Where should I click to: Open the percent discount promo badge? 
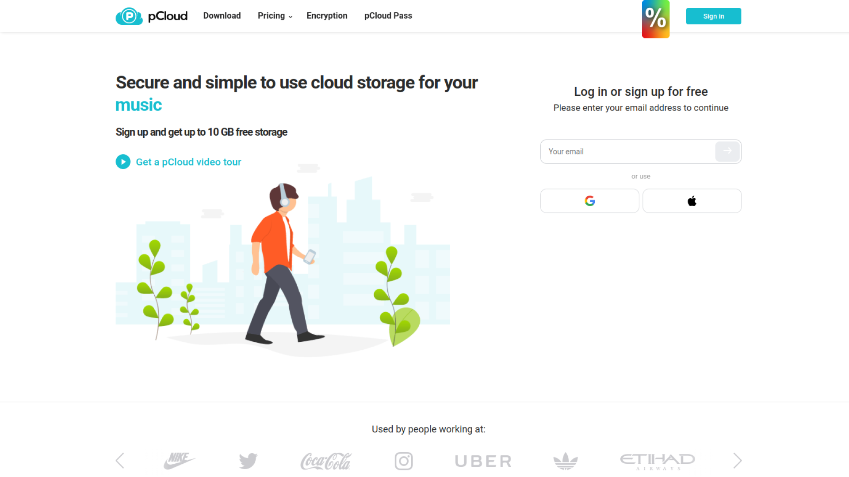pos(655,19)
